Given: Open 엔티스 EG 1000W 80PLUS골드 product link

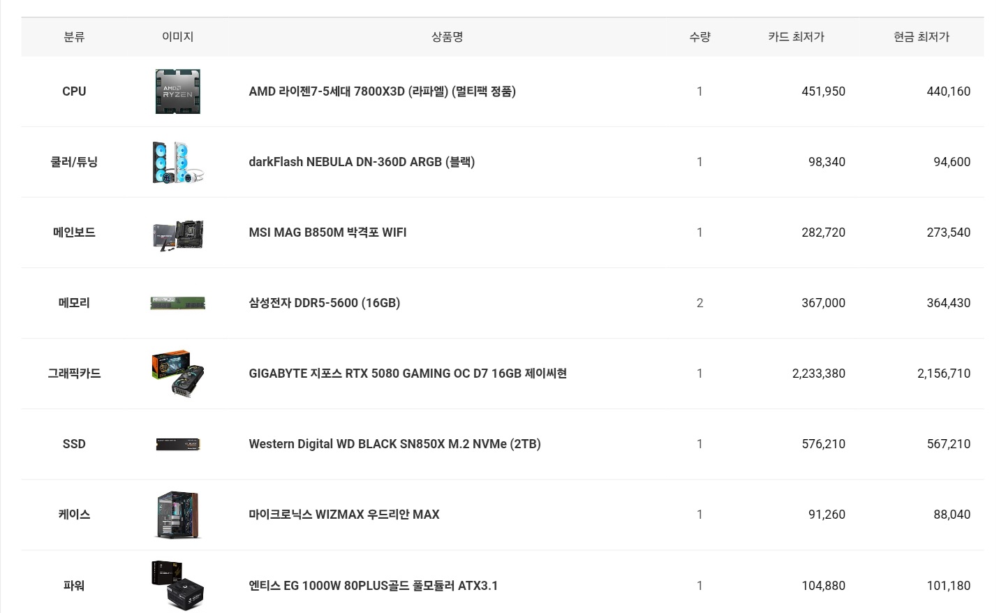Looking at the screenshot, I should tap(373, 586).
